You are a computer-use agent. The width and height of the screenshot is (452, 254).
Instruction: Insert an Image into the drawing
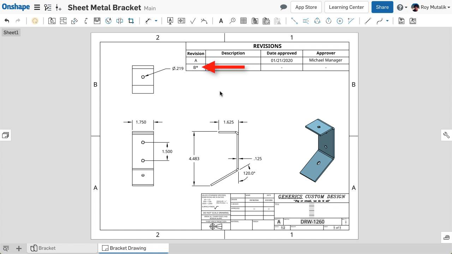412,21
